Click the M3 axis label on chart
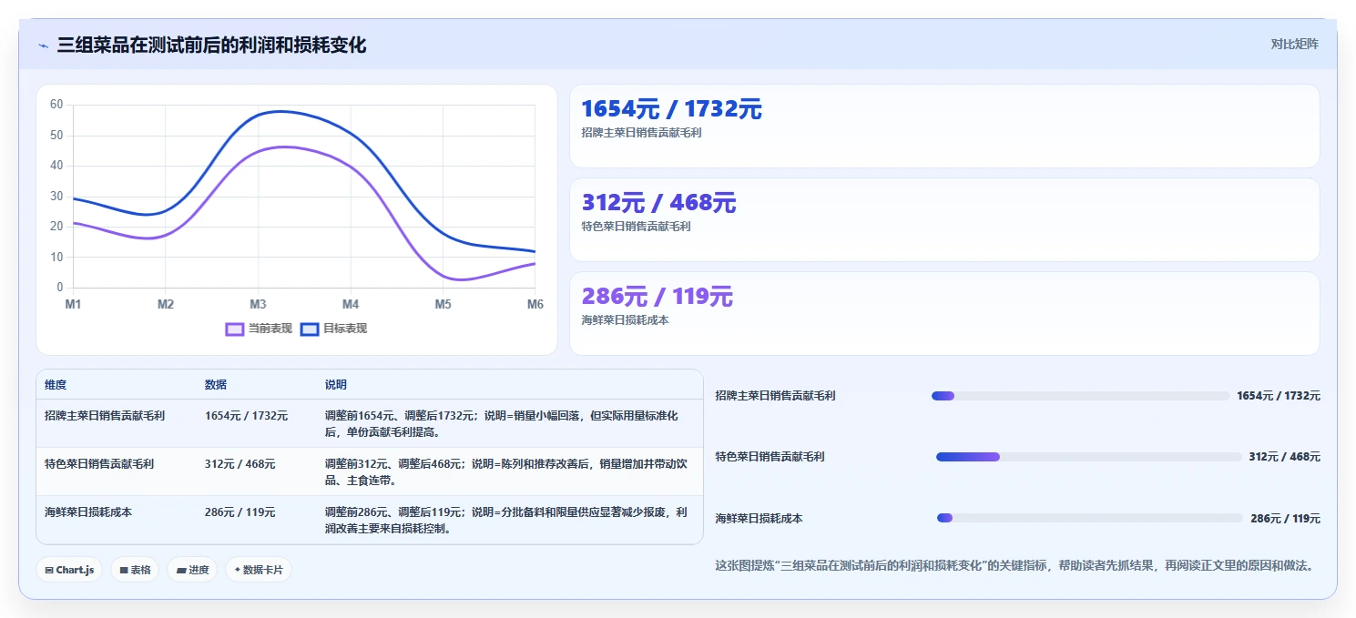The height and width of the screenshot is (618, 1356). [x=259, y=305]
